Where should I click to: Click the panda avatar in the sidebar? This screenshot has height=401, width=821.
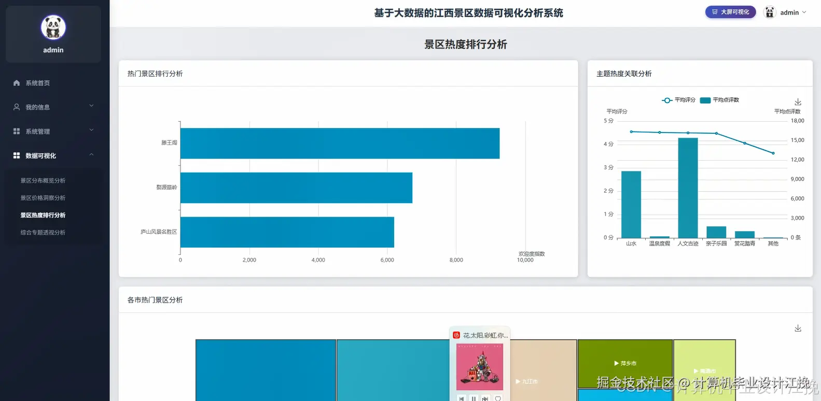(x=53, y=27)
